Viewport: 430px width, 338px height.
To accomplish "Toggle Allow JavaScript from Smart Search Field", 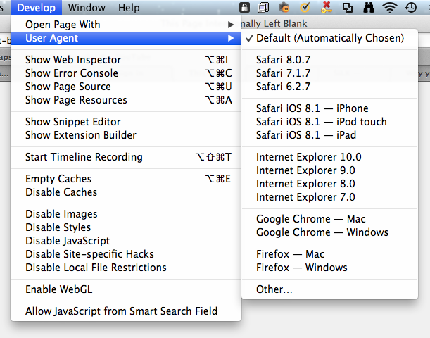I will (126, 311).
